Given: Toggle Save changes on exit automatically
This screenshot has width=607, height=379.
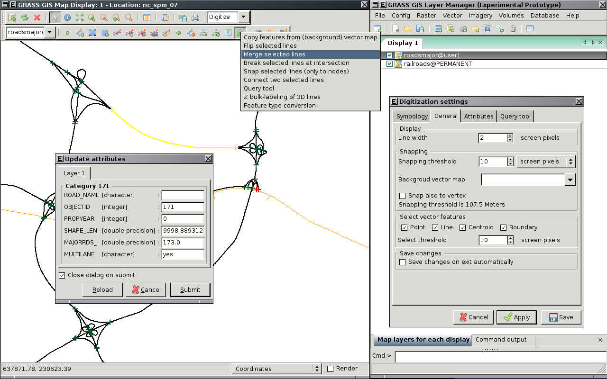Looking at the screenshot, I should pyautogui.click(x=403, y=262).
